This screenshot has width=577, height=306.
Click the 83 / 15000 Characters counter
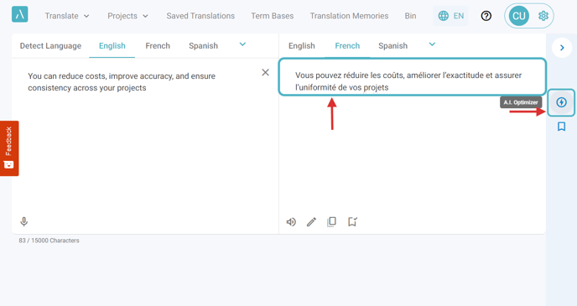click(49, 241)
